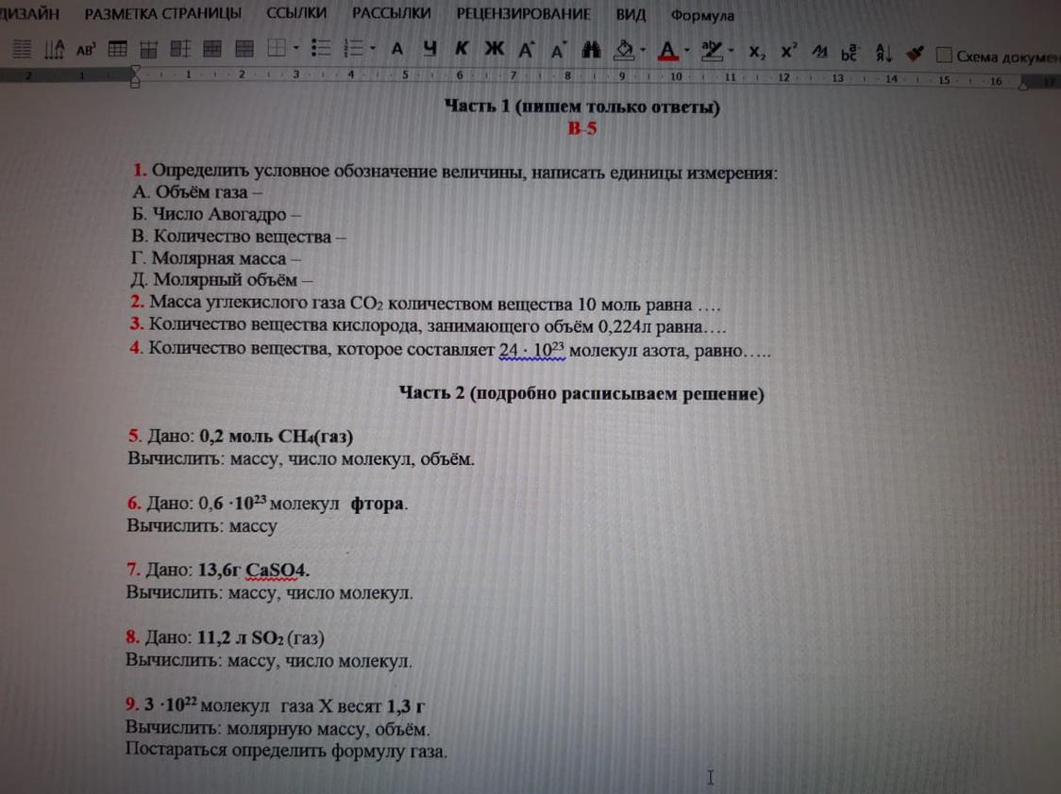
Task: Apply red font color with the A icon
Action: click(668, 51)
